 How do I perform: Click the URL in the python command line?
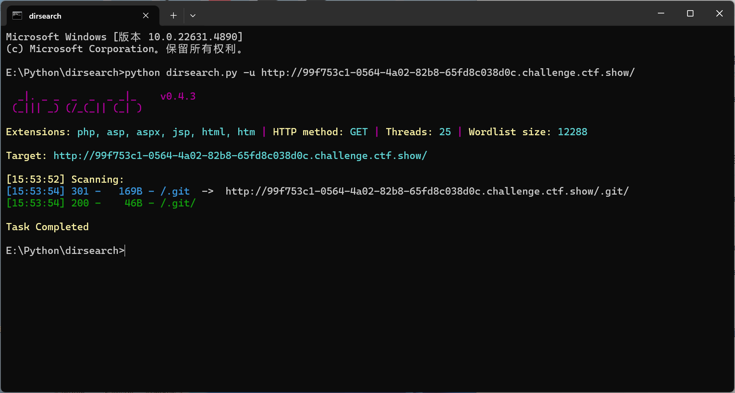click(448, 72)
